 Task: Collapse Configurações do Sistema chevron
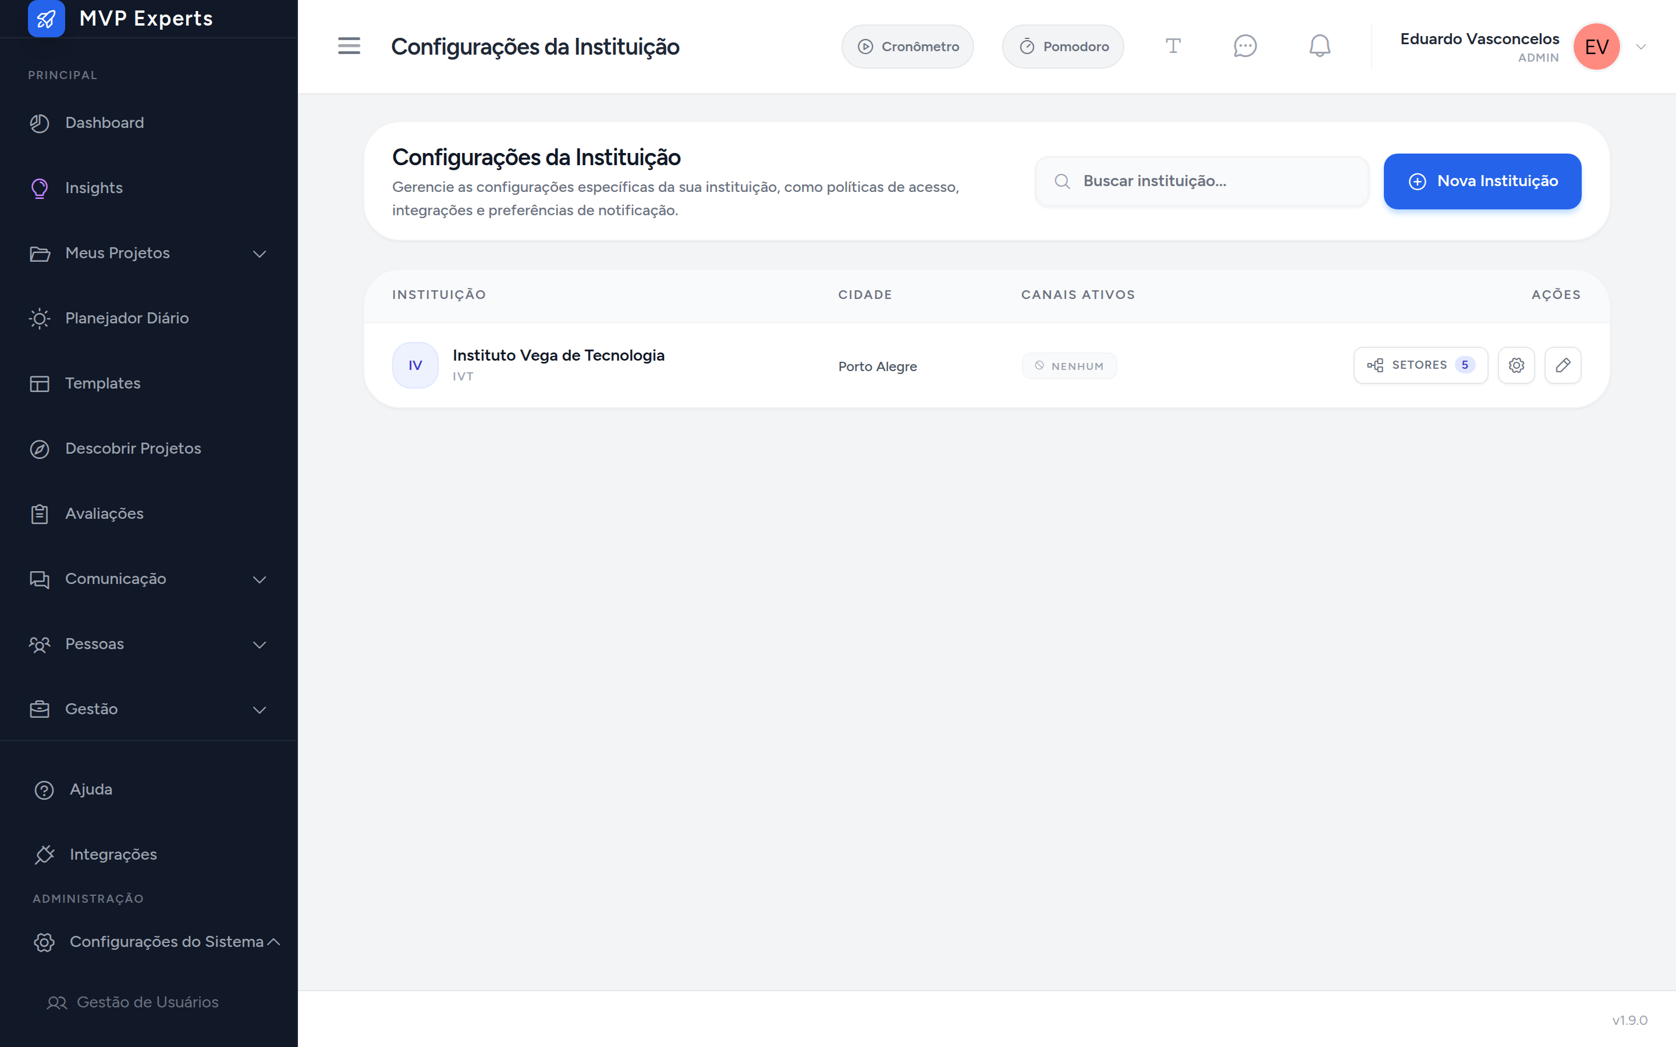pos(274,942)
